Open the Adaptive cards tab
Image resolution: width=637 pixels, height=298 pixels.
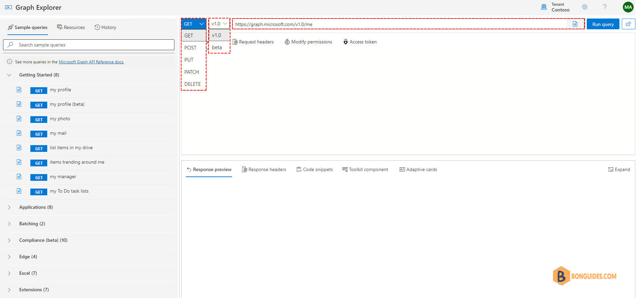(418, 169)
